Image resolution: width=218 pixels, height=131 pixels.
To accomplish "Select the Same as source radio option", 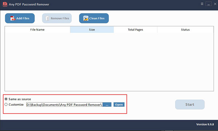I will (x=6, y=99).
